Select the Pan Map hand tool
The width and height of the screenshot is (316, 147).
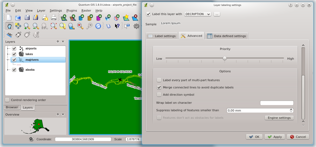tap(9, 26)
